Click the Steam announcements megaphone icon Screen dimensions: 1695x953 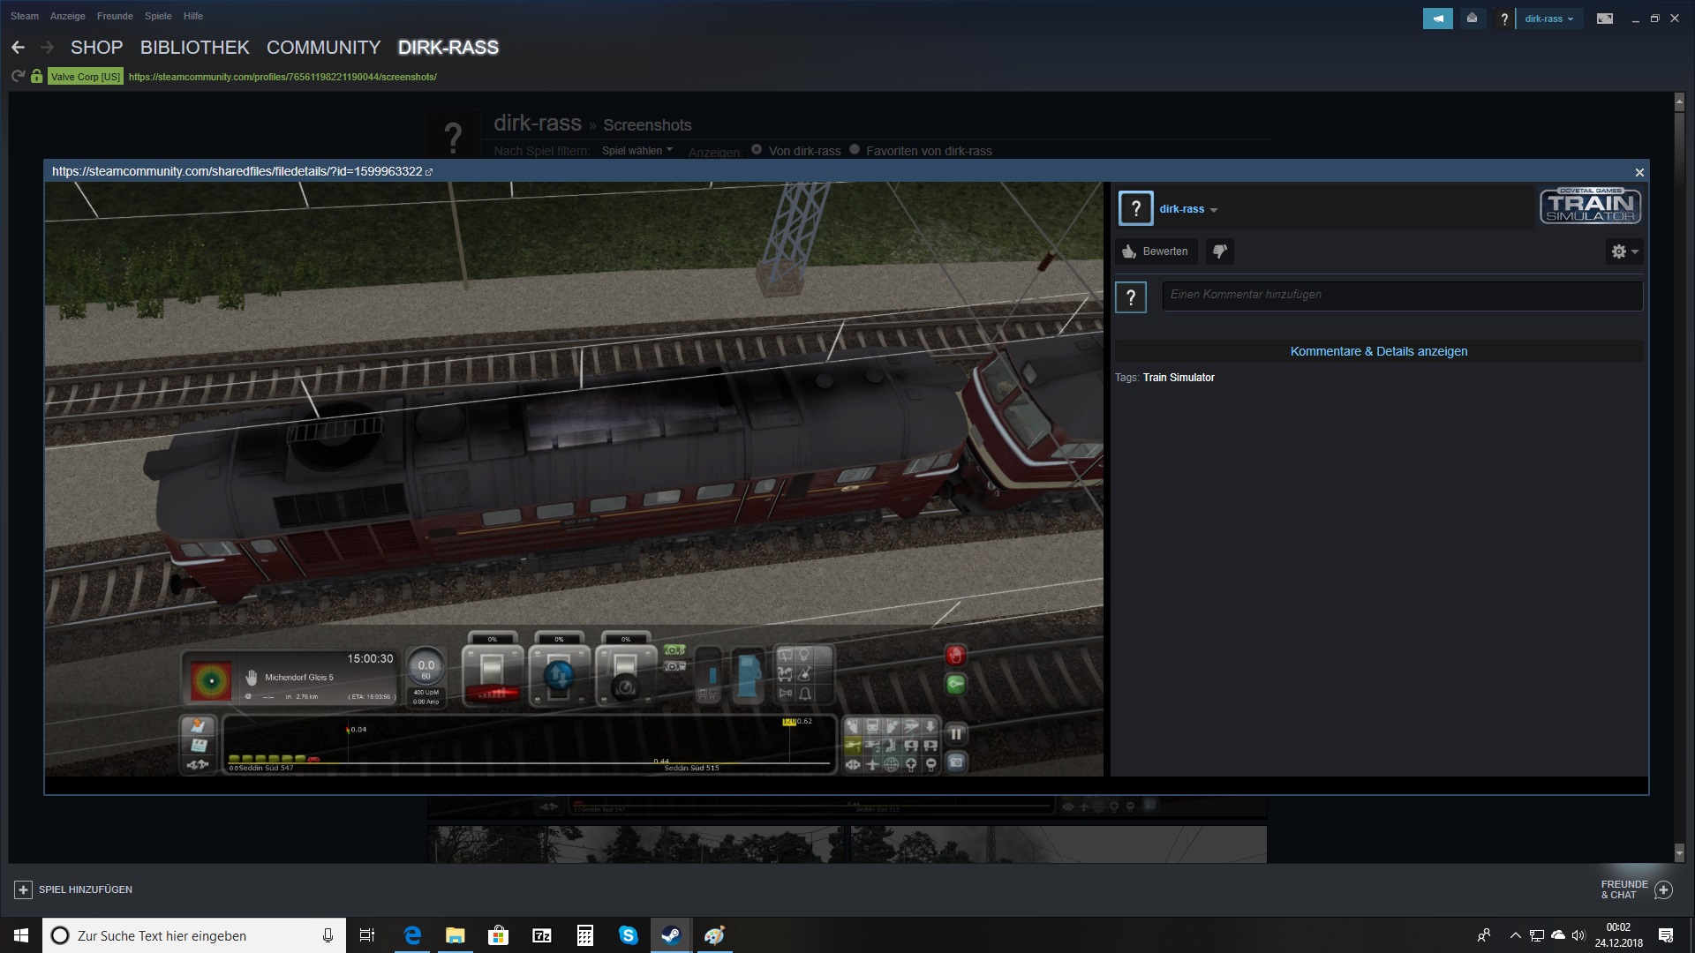click(x=1437, y=19)
